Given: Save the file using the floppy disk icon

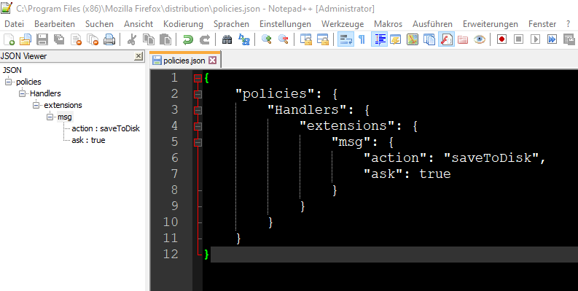Looking at the screenshot, I should click(x=42, y=39).
